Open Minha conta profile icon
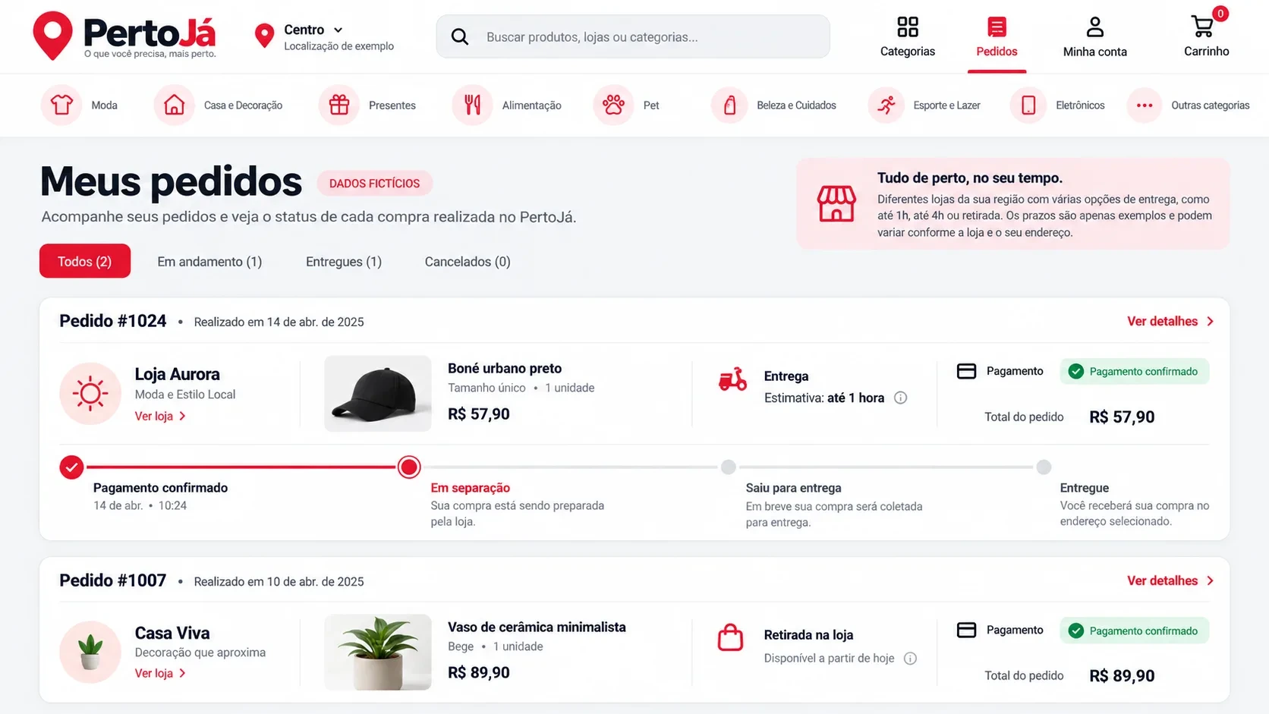Viewport: 1269px width, 714px height. point(1094,27)
